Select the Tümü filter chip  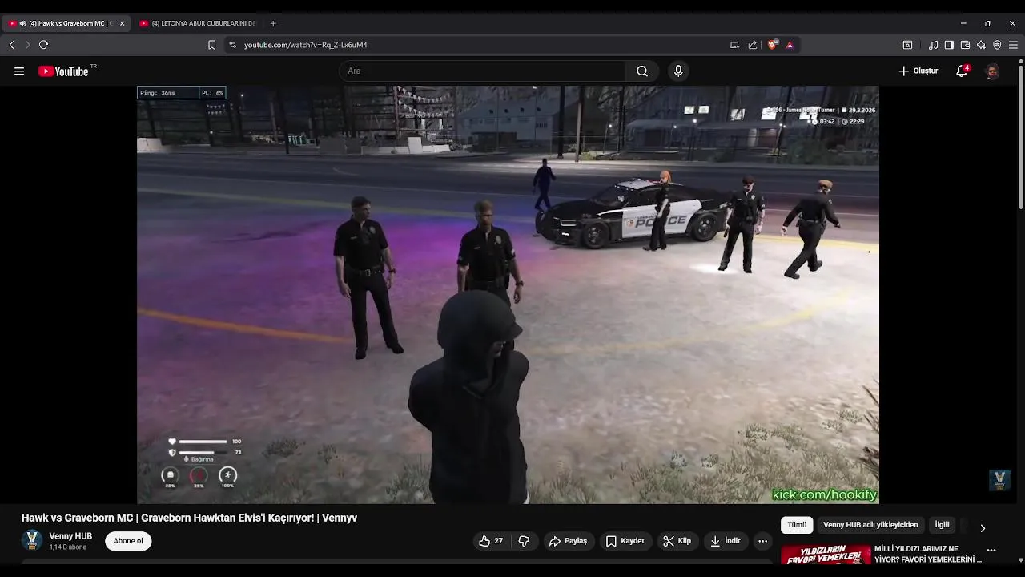point(797,525)
